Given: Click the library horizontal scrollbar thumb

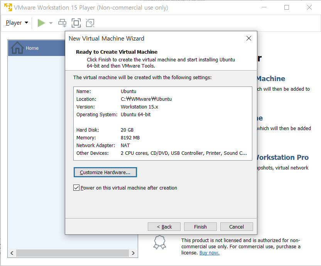Looking at the screenshot, I should [x=73, y=253].
